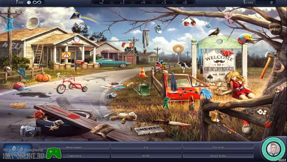Find the NEWS newspaper on the ground
The width and height of the screenshot is (287, 162).
coord(149,130)
